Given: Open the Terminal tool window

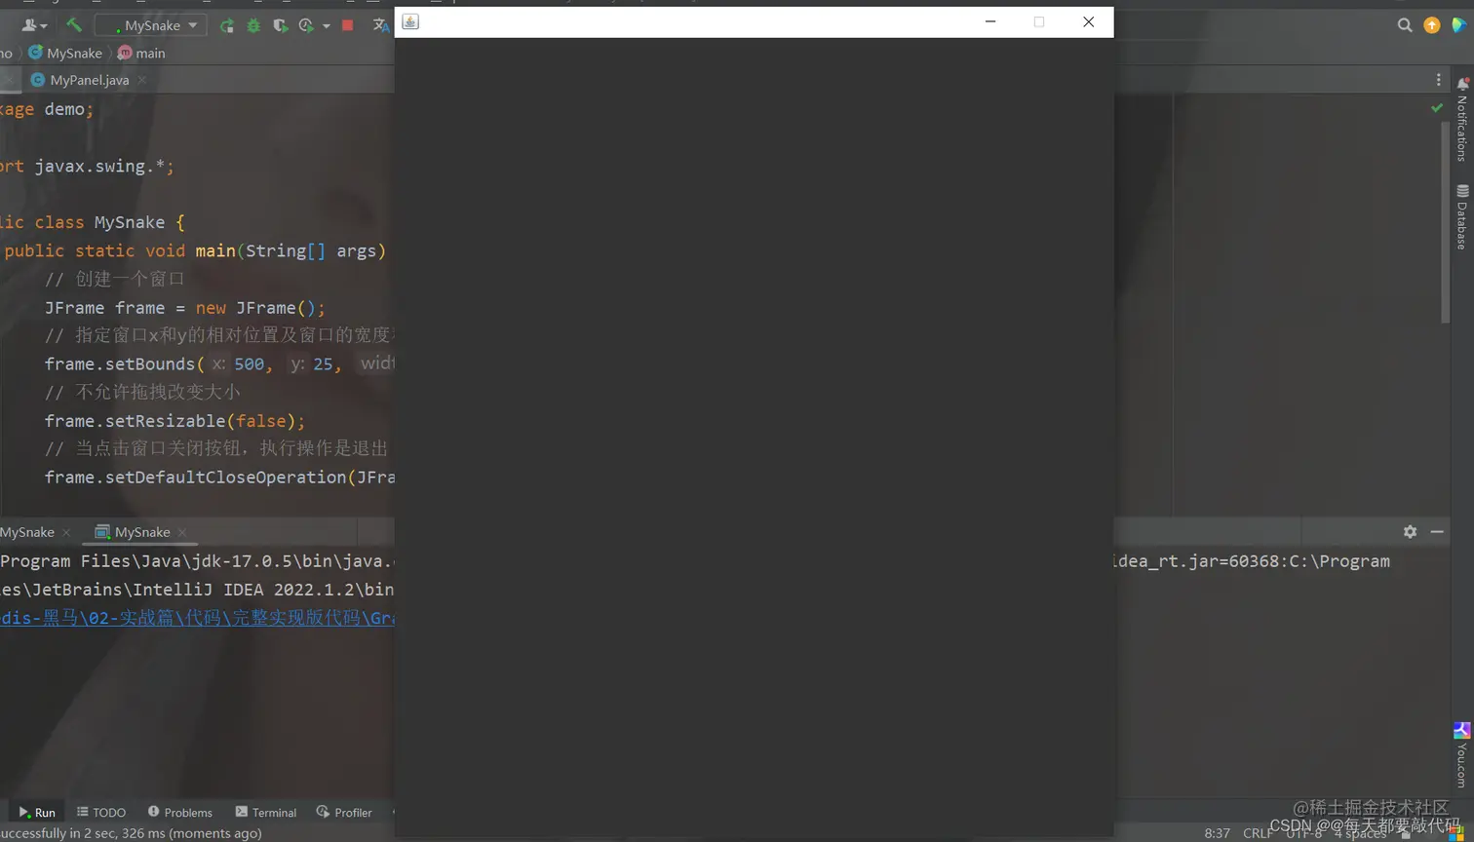Looking at the screenshot, I should 266,812.
